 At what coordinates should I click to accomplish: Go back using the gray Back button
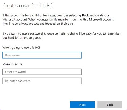110,105
